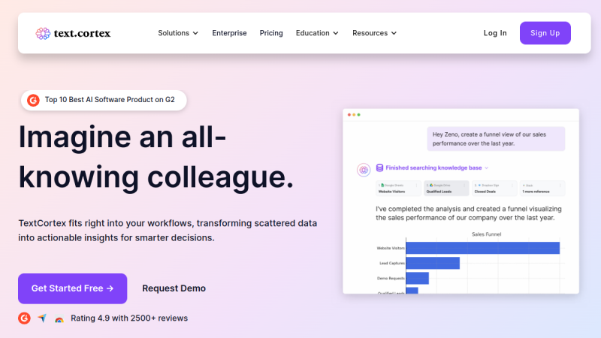The image size is (601, 338).
Task: Click the Demo Requests funnel bar
Action: coord(418,278)
